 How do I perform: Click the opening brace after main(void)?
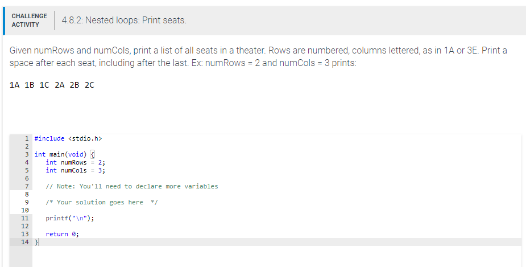click(93, 154)
